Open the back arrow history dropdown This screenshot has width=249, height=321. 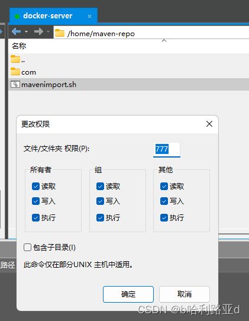26,32
